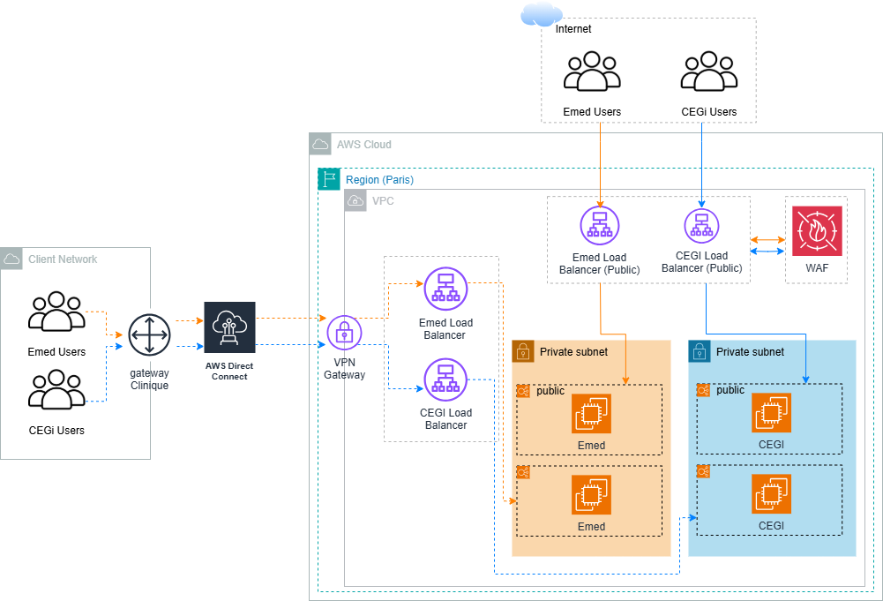Click 'Private subnet' label in blue box
This screenshot has height=601, width=883.
(x=750, y=351)
